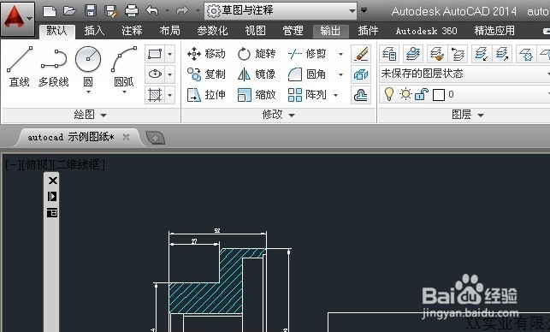The image size is (550, 332).
Task: Open the 圆角 fillet dropdown arrow
Action: [340, 74]
